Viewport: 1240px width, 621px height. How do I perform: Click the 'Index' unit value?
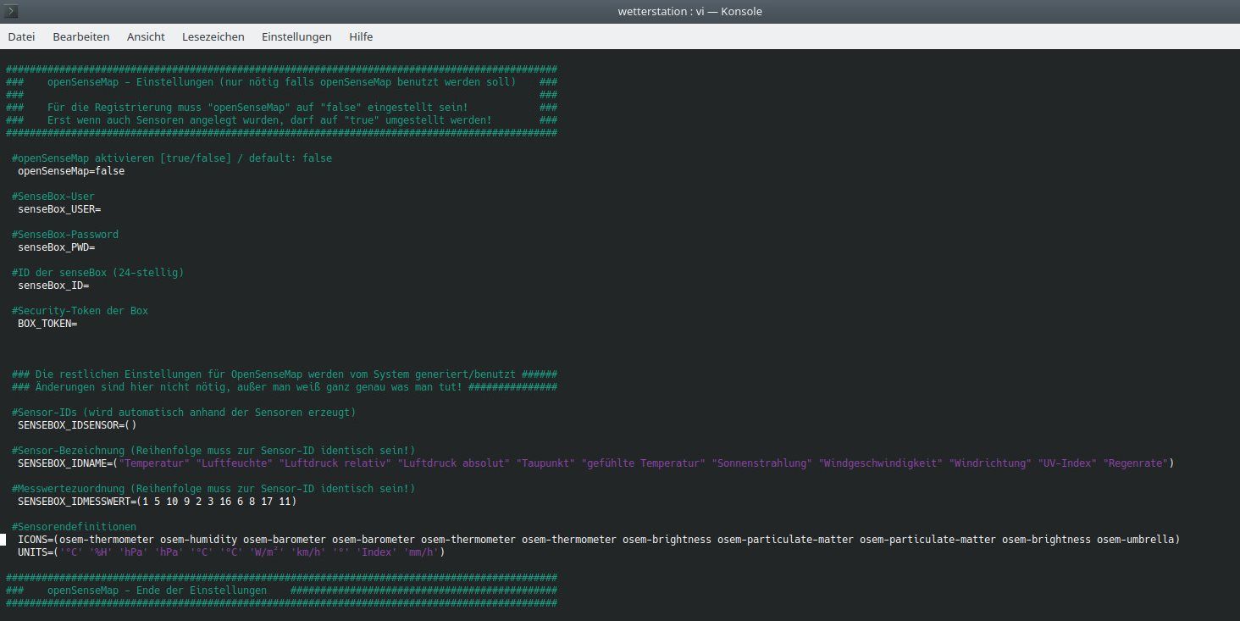[x=377, y=552]
